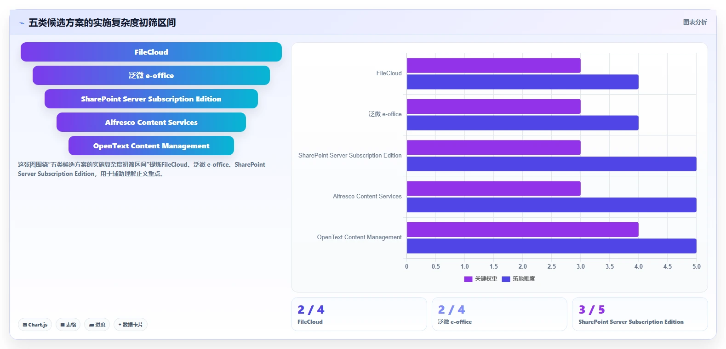The width and height of the screenshot is (726, 349).
Task: Click the FileCloud chart axis label
Action: pos(389,73)
